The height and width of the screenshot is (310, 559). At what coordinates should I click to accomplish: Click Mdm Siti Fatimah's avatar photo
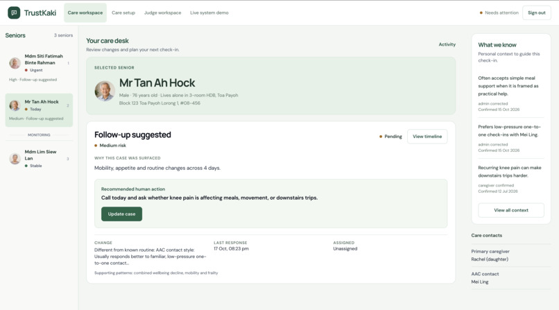[15, 63]
